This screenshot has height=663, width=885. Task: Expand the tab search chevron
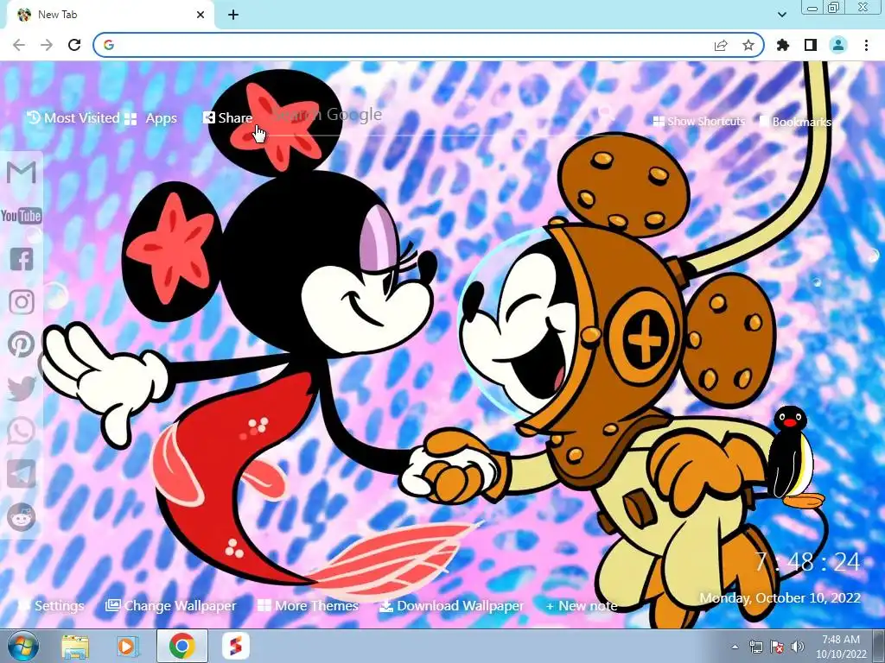coord(782,16)
